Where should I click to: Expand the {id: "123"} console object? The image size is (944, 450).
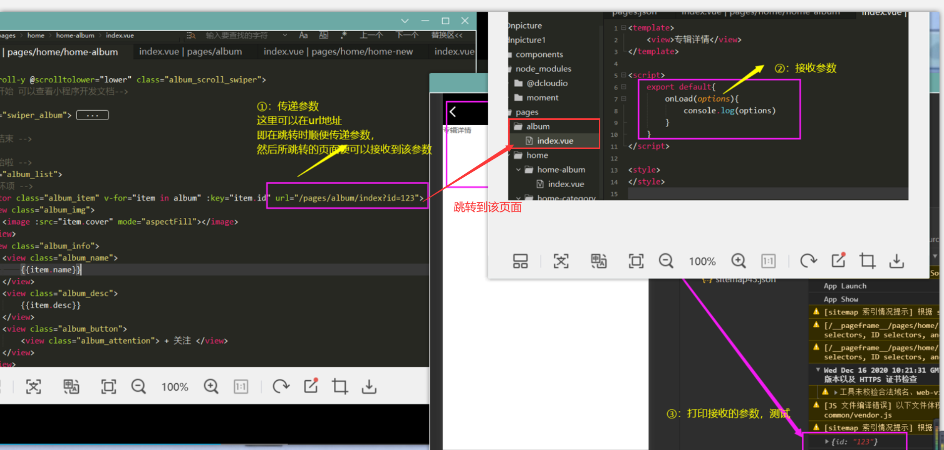(x=827, y=442)
